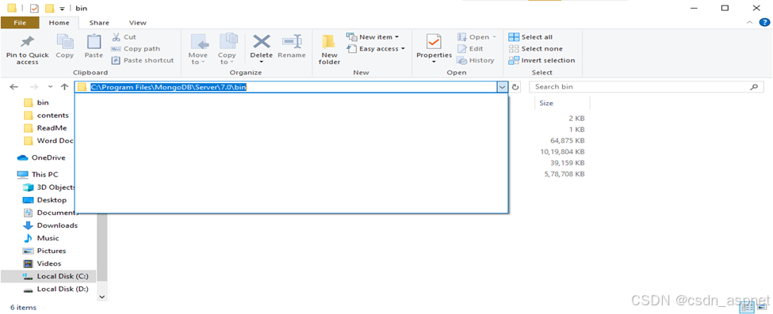Sort by the Size column header

click(546, 104)
